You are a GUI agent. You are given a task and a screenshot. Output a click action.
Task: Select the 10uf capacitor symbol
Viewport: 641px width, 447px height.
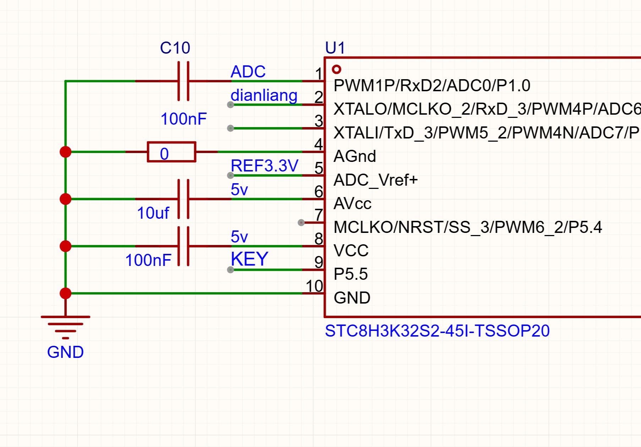coord(183,199)
